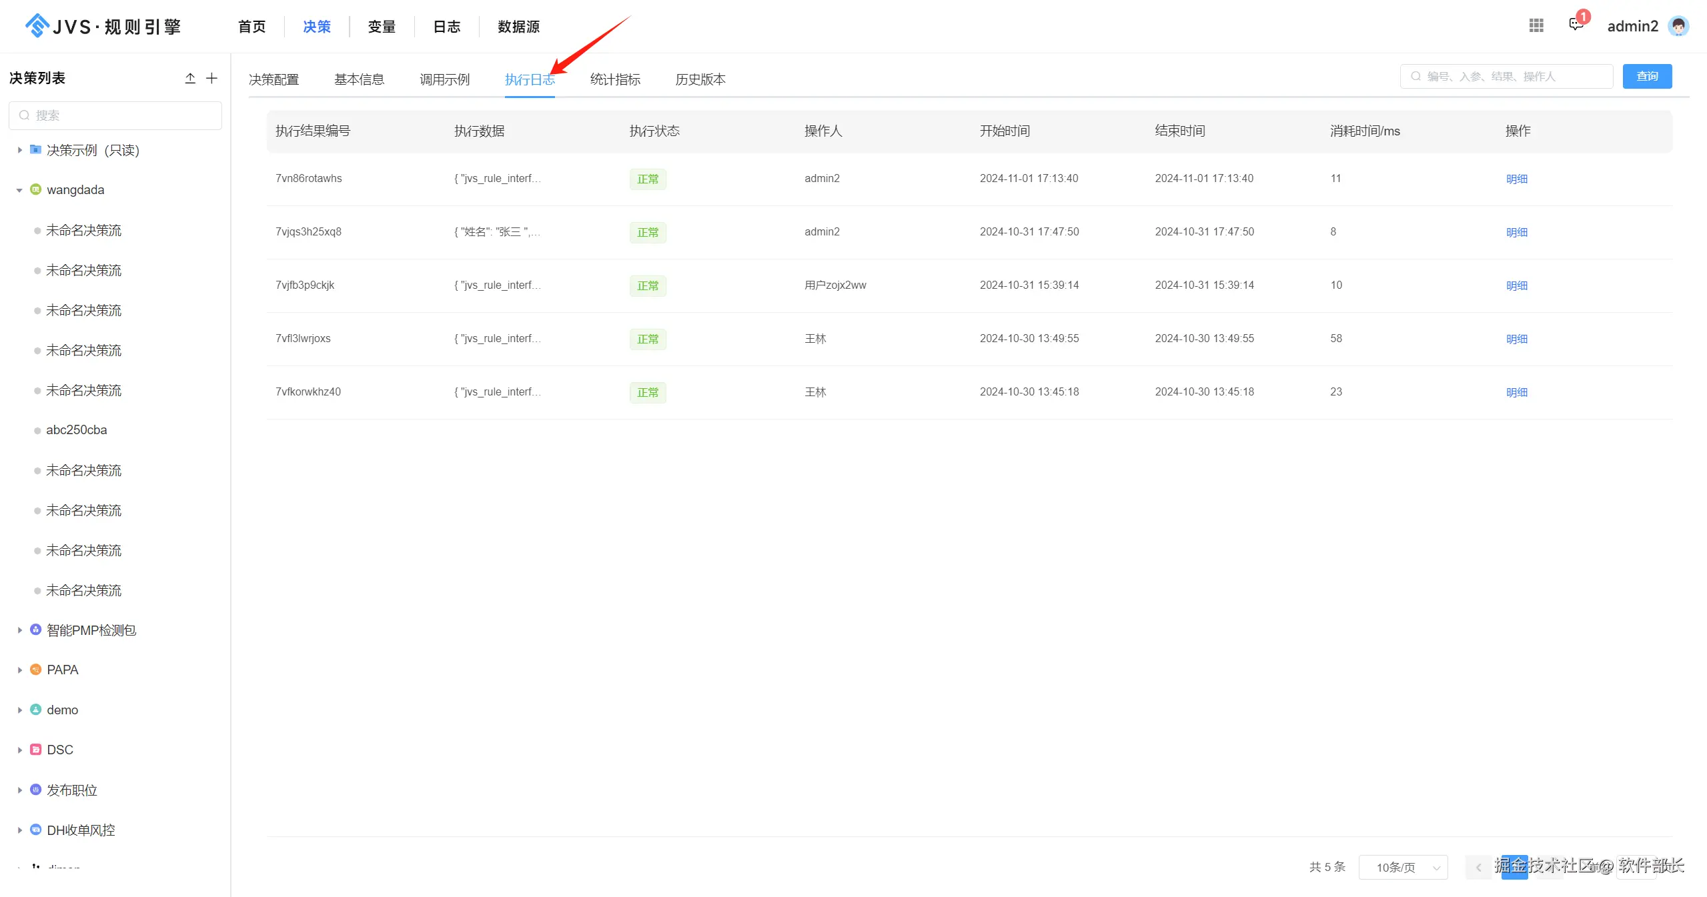
Task: Open the 10条/页 page size dropdown
Action: tap(1403, 867)
